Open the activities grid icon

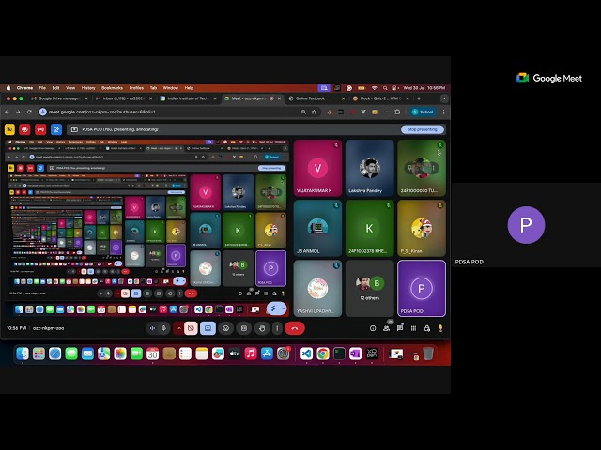point(413,328)
